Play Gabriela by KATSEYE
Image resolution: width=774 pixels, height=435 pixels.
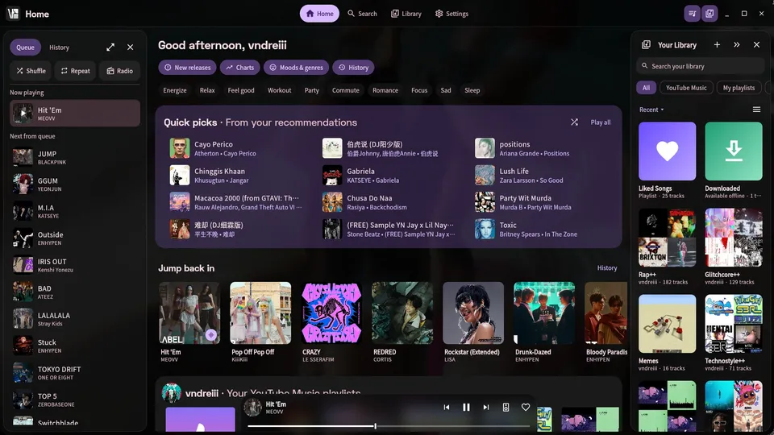390,175
